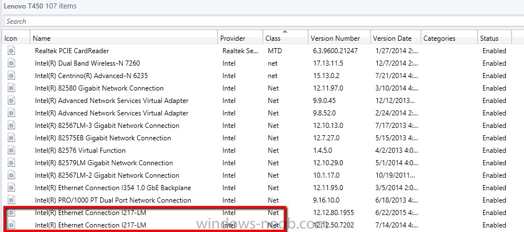This screenshot has width=524, height=232.
Task: Select Intel(R) 82567LM-3 Gigabit Network Connection
Action: 262,126
